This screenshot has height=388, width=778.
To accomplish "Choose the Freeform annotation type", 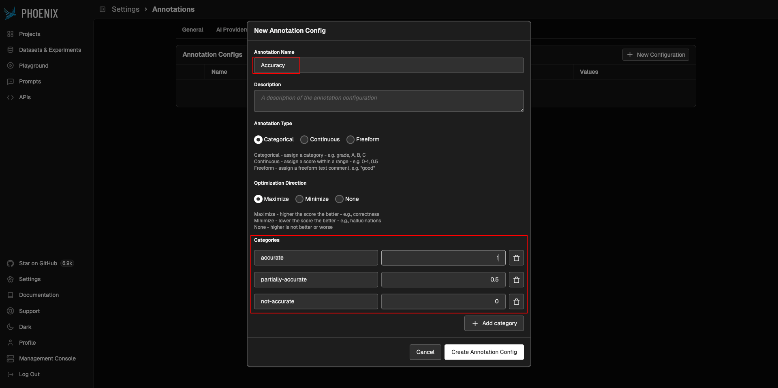I will (x=351, y=140).
